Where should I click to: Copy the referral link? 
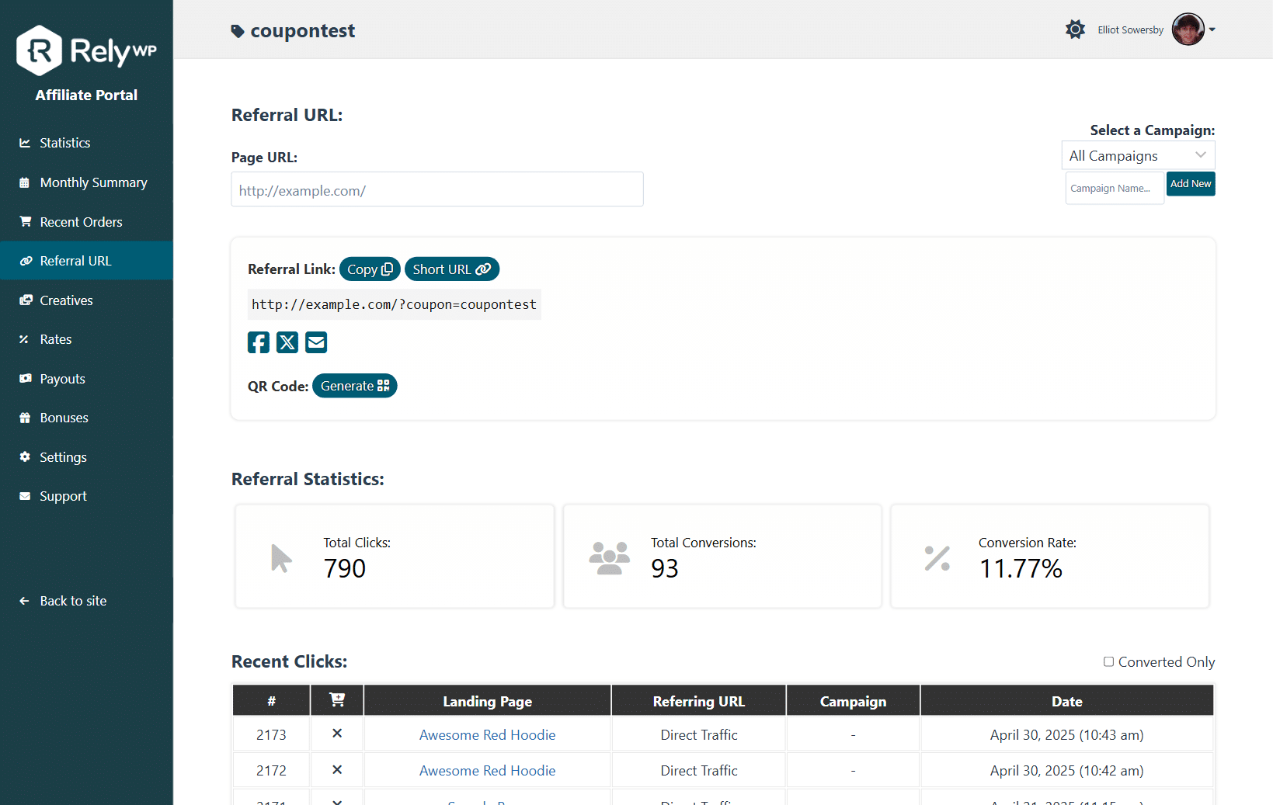pos(370,269)
